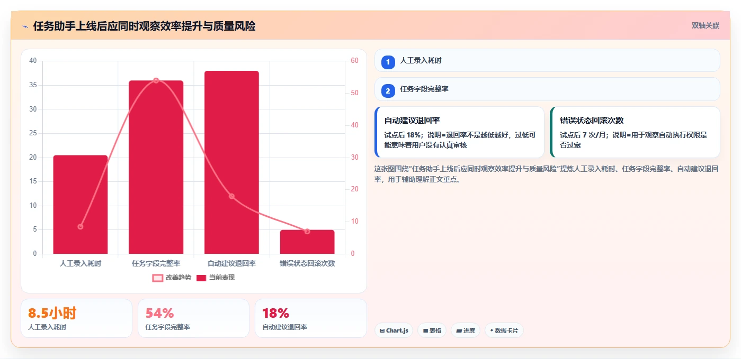
Task: Toggle the 当前表现 legend entry
Action: pos(216,278)
